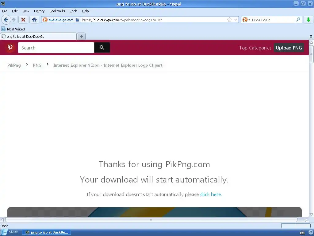Stop page loading with the red X
The image size is (314, 236).
23,20
